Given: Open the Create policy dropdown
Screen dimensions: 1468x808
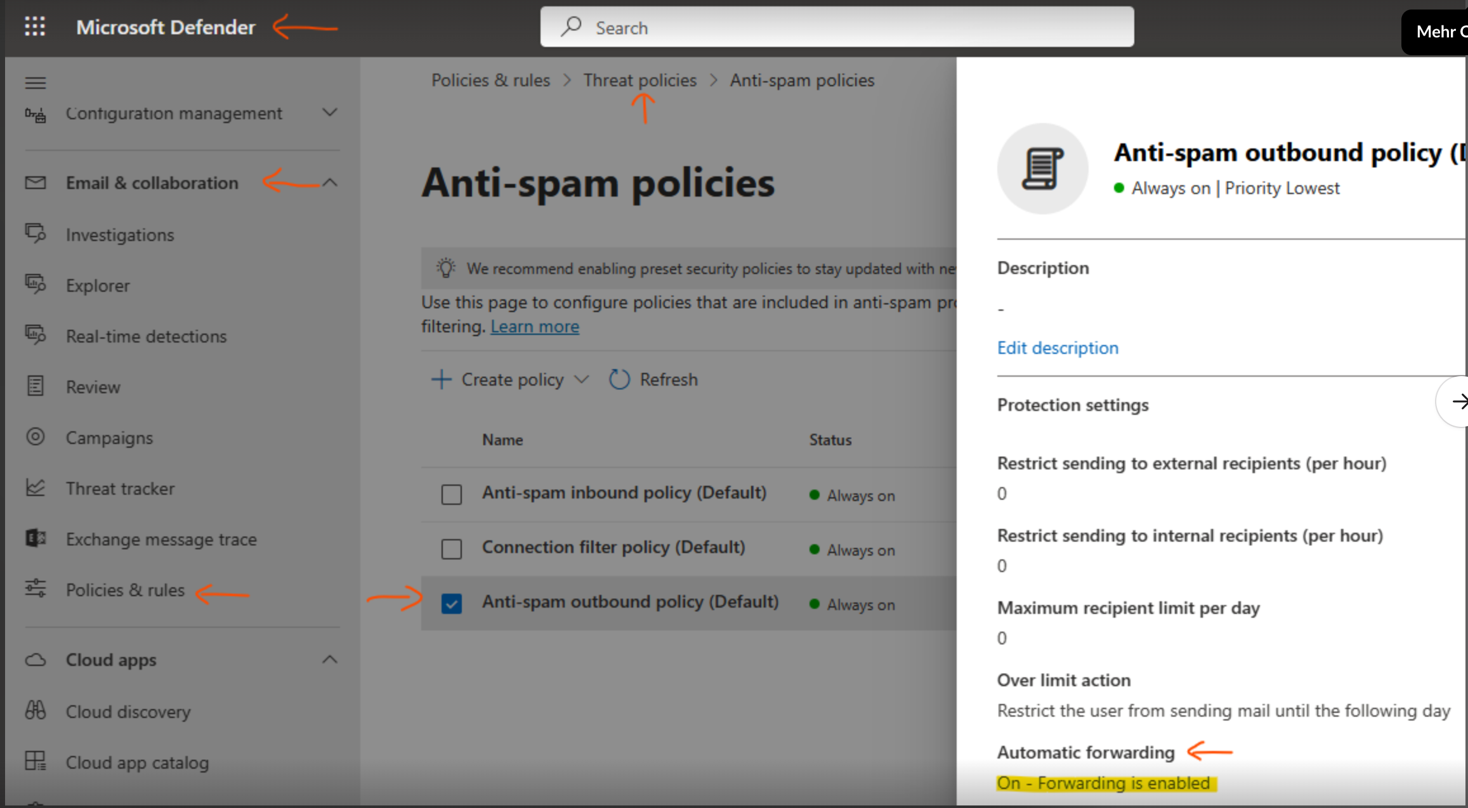Looking at the screenshot, I should coord(511,379).
